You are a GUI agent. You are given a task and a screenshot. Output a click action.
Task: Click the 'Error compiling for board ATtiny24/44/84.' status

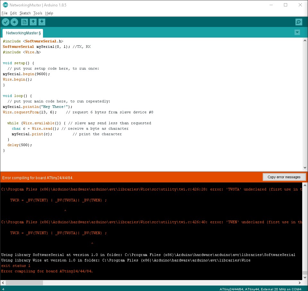click(38, 178)
